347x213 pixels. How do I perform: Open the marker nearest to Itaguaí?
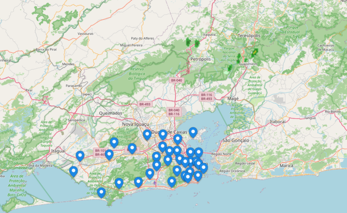pyautogui.click(x=80, y=156)
